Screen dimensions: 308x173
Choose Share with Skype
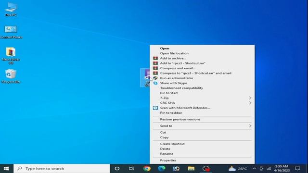point(202,83)
